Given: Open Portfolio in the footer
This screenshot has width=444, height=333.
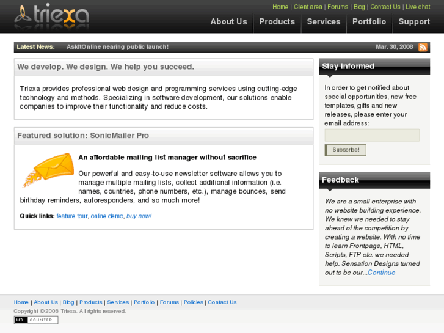Looking at the screenshot, I should tap(144, 302).
